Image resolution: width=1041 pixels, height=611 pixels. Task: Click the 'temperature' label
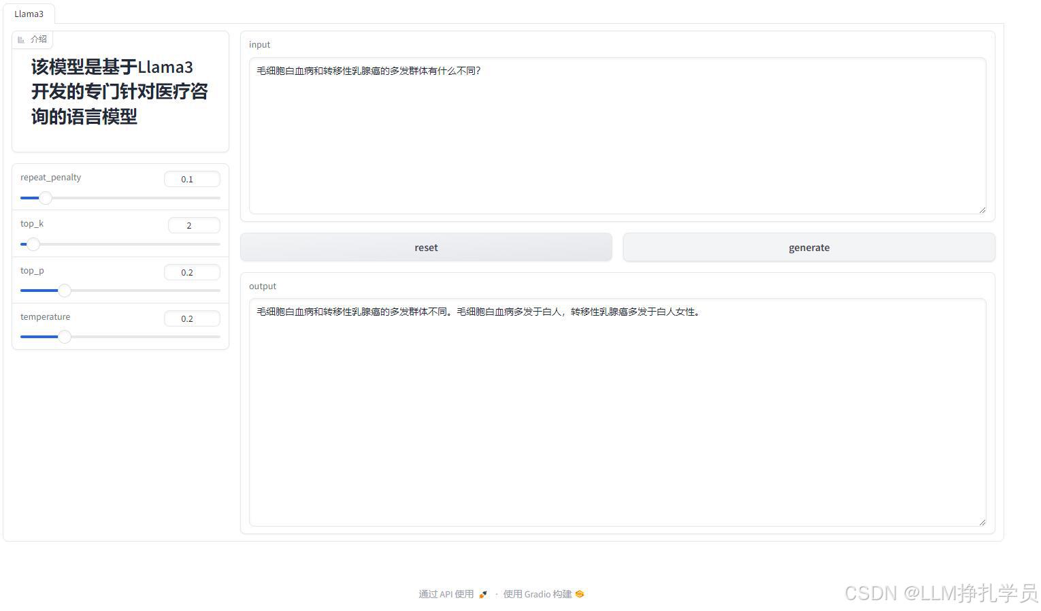[45, 317]
